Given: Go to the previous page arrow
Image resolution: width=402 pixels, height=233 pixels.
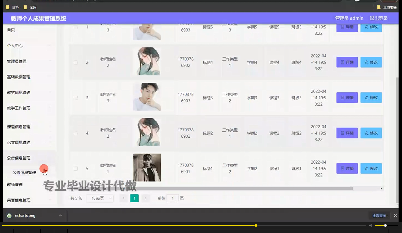Looking at the screenshot, I should pos(123,198).
